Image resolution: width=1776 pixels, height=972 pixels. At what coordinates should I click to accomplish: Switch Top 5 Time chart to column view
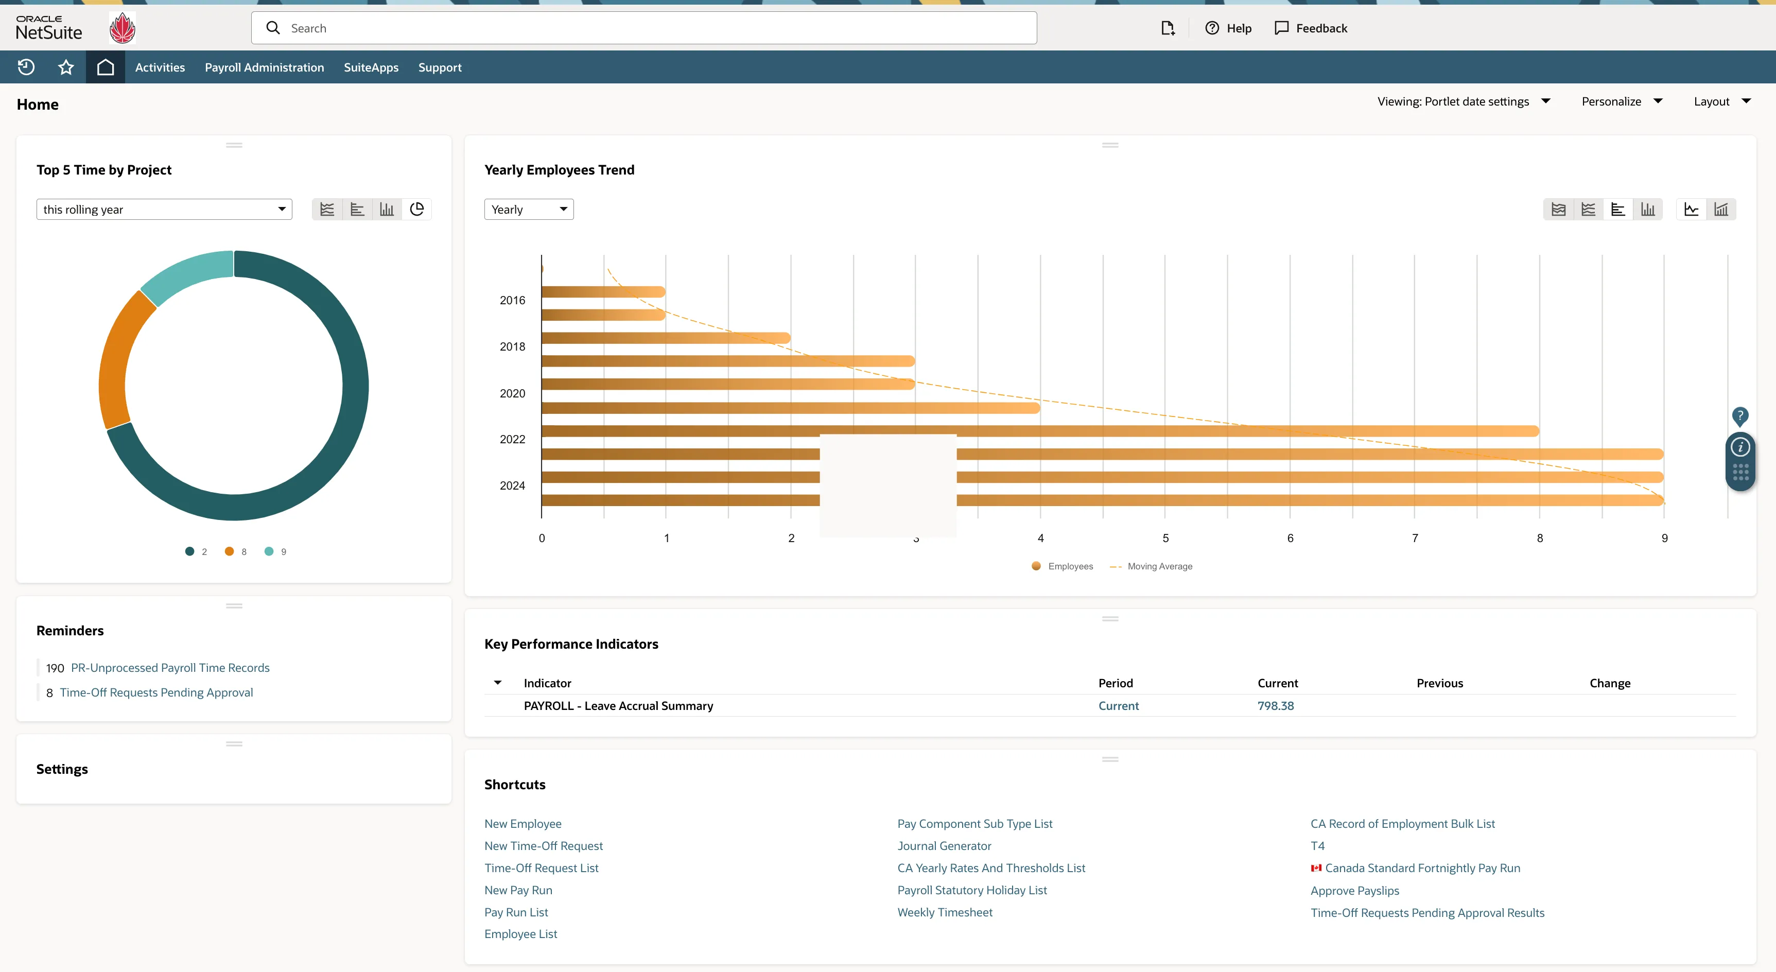pyautogui.click(x=387, y=210)
